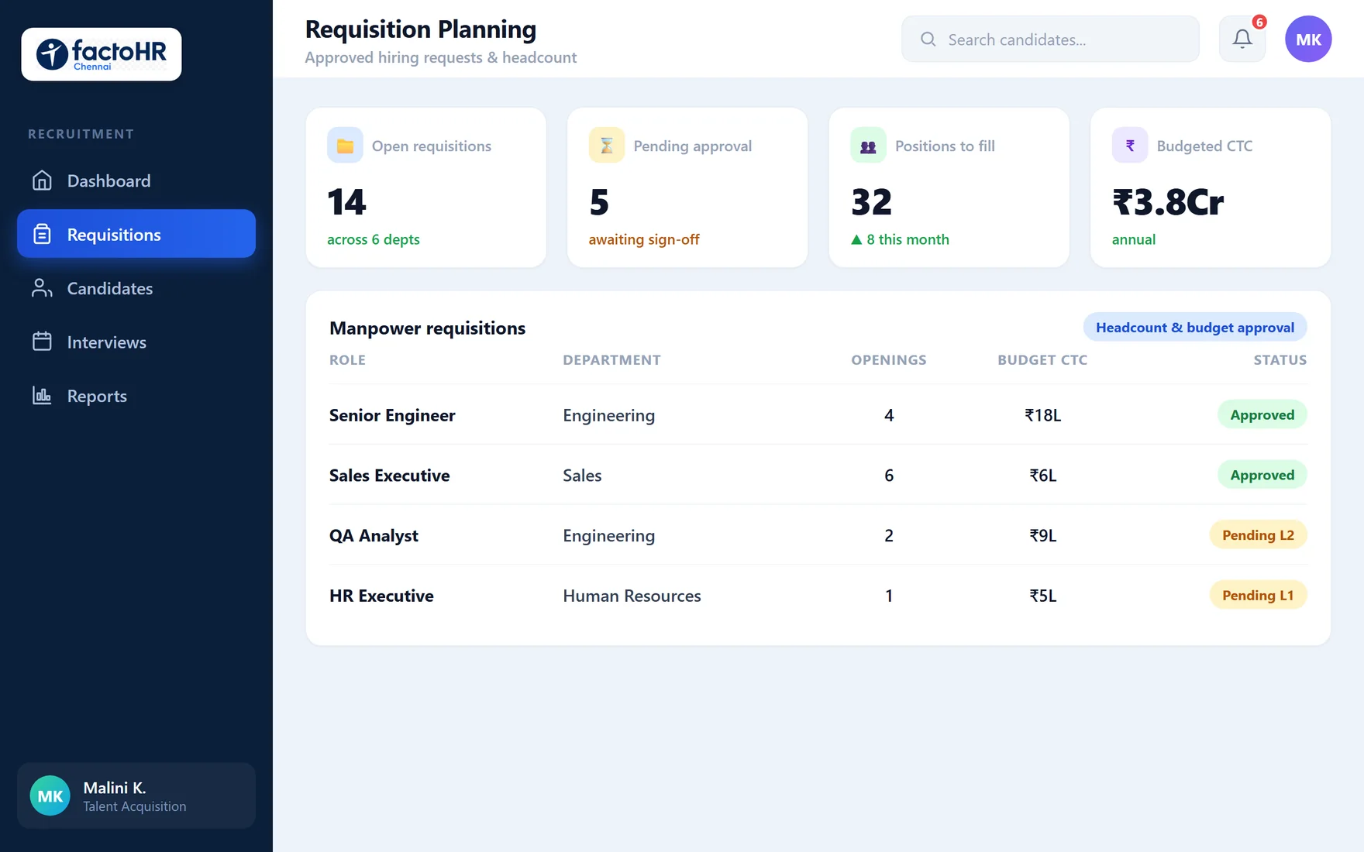Click openings count 6 for Sales Executive
This screenshot has height=852, width=1364.
coord(889,476)
